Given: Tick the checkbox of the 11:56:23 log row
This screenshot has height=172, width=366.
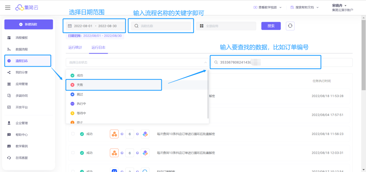Looking at the screenshot, I should click(73, 134).
